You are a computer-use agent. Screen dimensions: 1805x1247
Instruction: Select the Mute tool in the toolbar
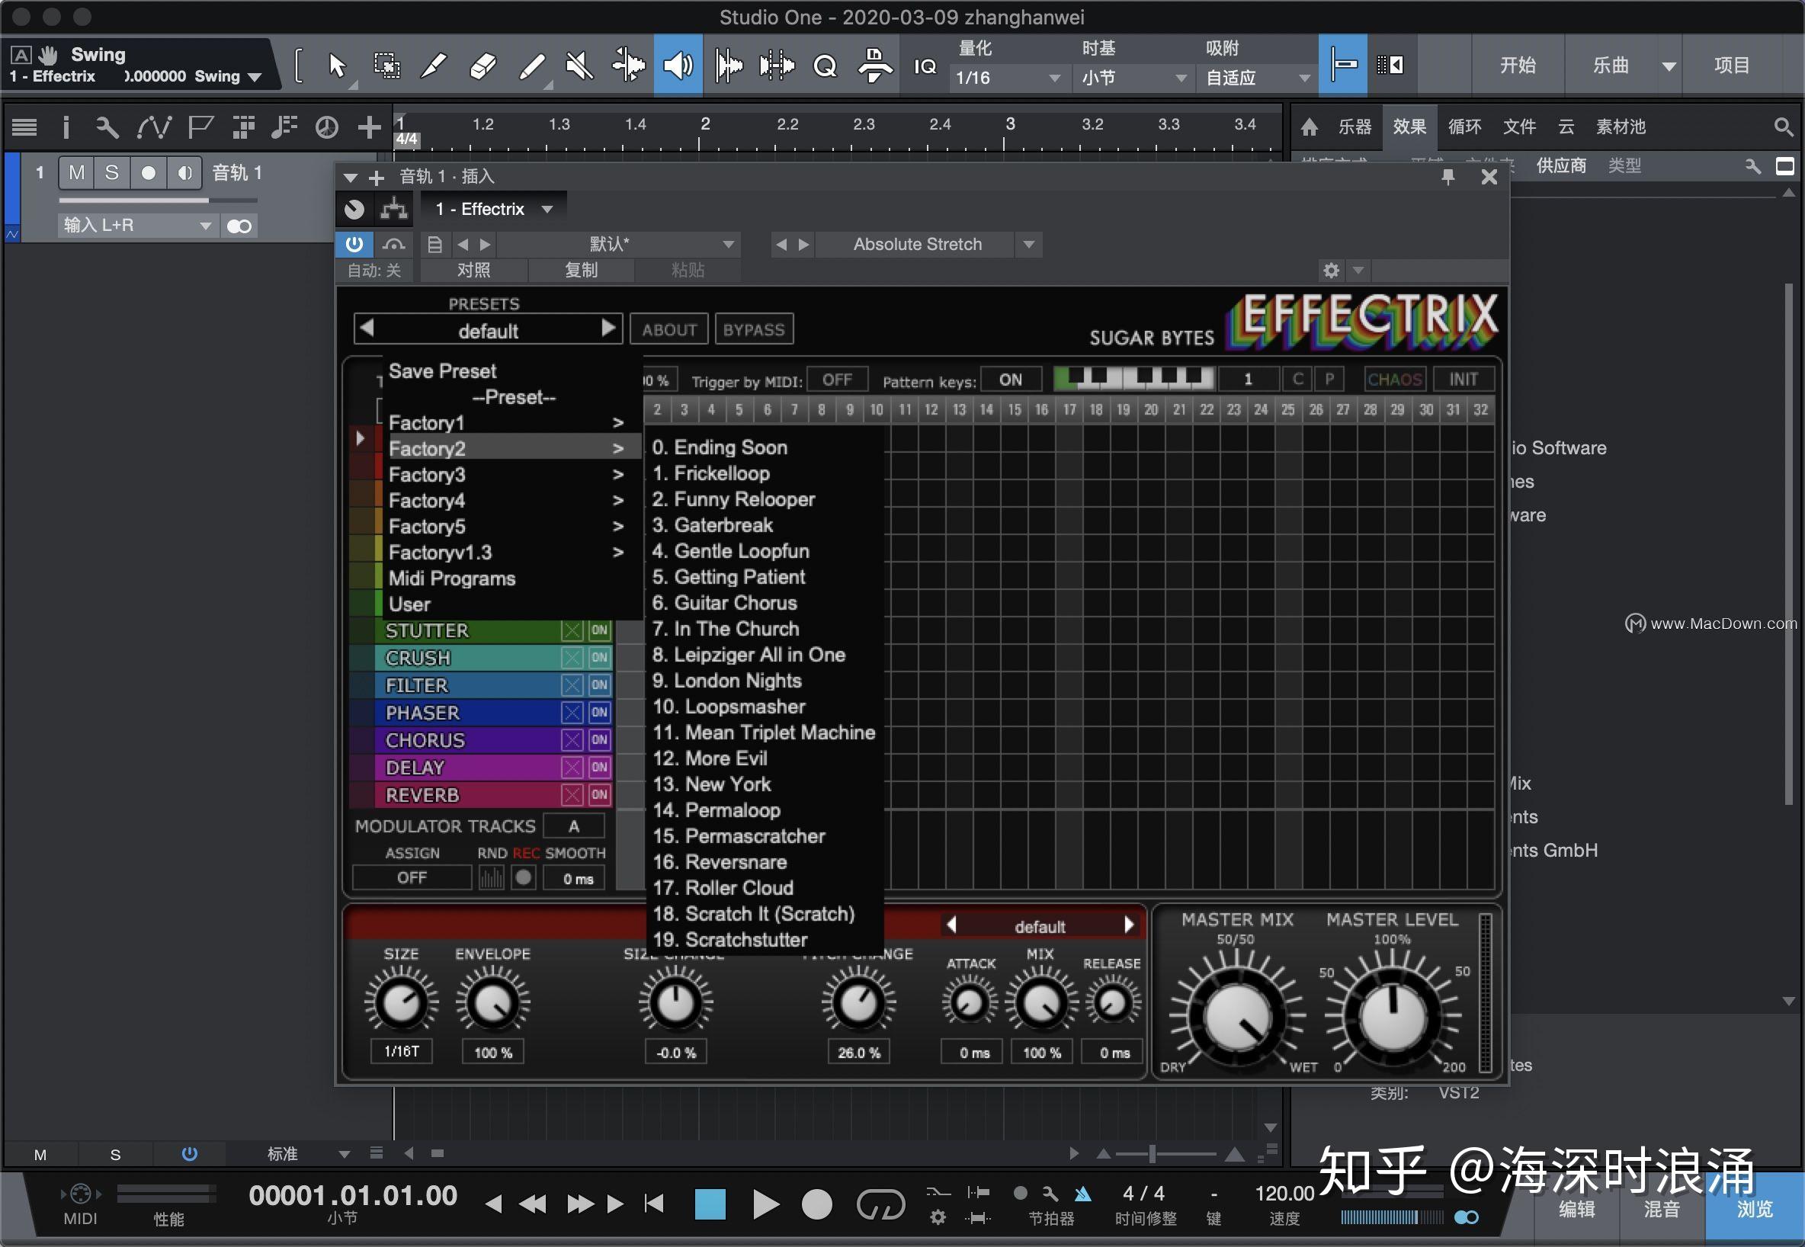(580, 66)
